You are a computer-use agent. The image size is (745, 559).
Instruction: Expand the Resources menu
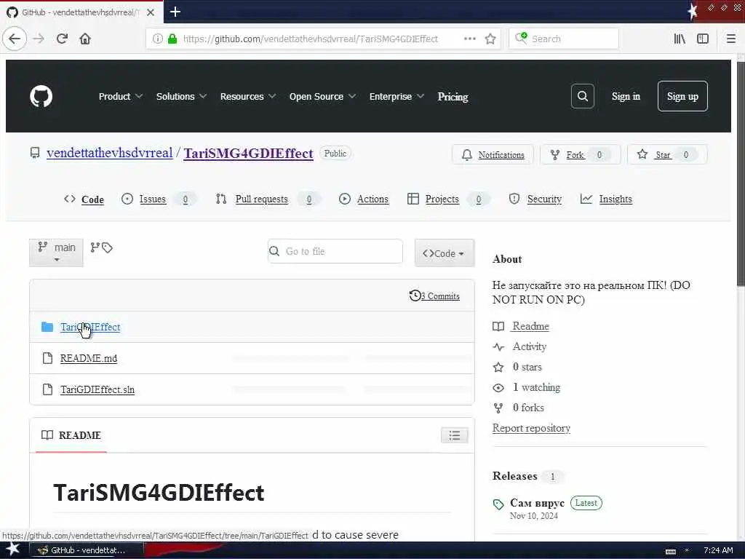[x=248, y=97]
